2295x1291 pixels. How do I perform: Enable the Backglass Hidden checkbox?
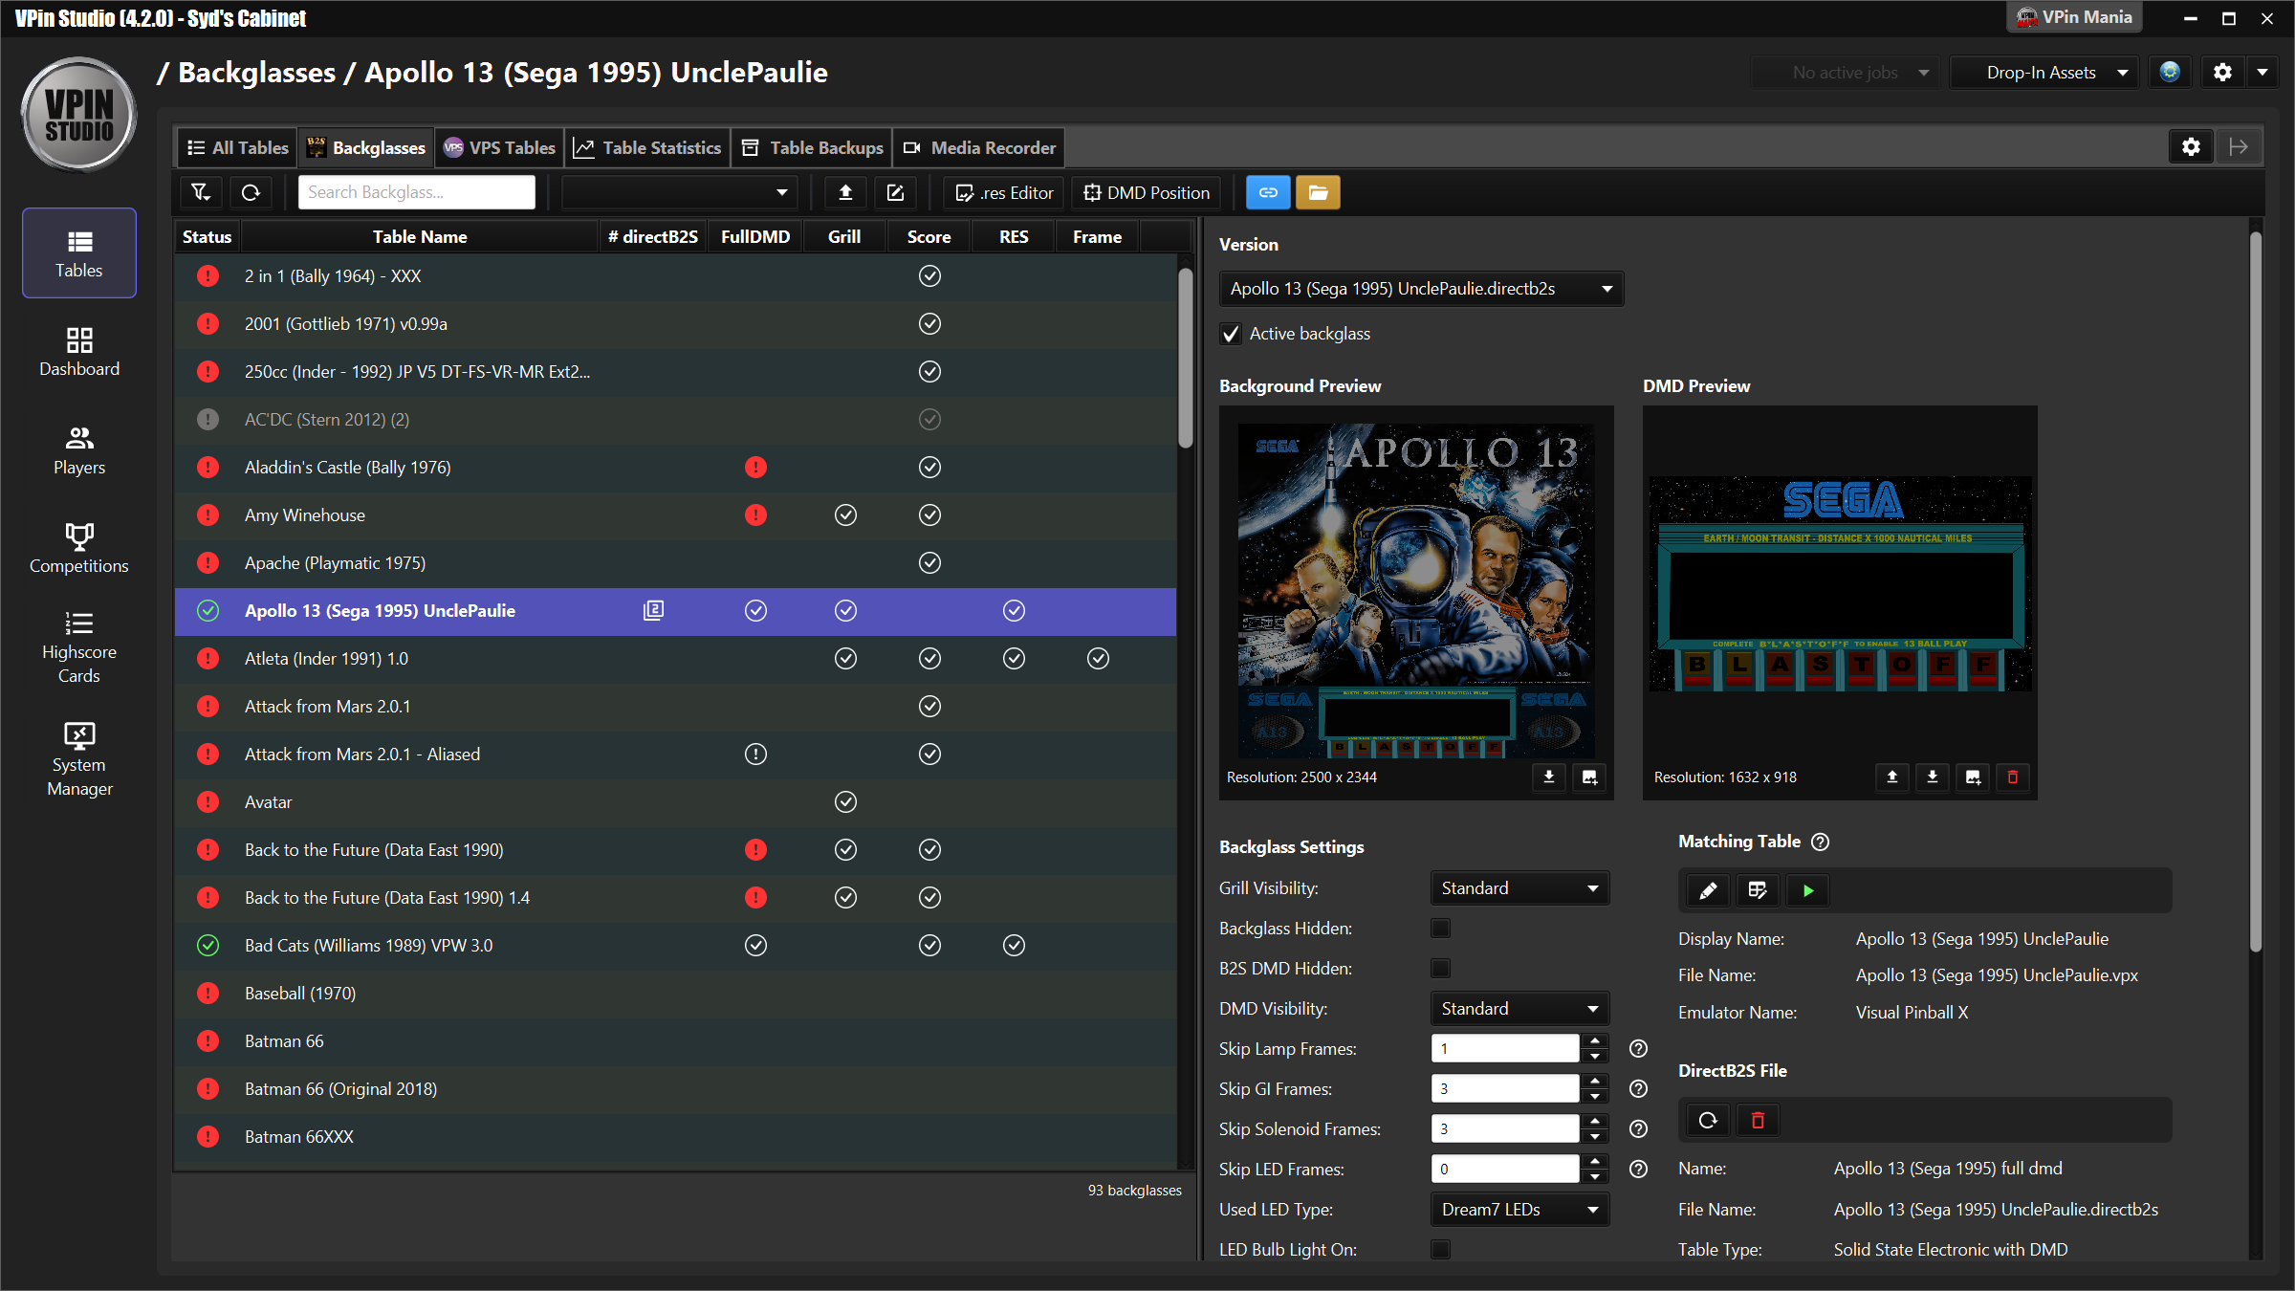(1440, 928)
